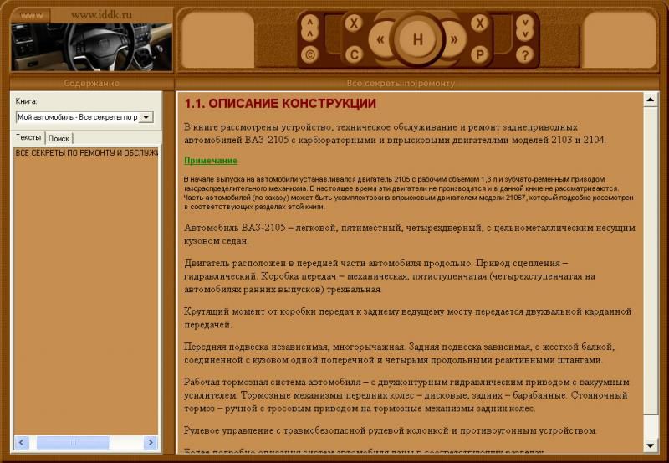Click the green Примечание link
Screen dimensions: 669x463
pyautogui.click(x=211, y=161)
